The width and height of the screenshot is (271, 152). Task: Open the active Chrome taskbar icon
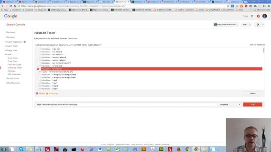(x=196, y=149)
